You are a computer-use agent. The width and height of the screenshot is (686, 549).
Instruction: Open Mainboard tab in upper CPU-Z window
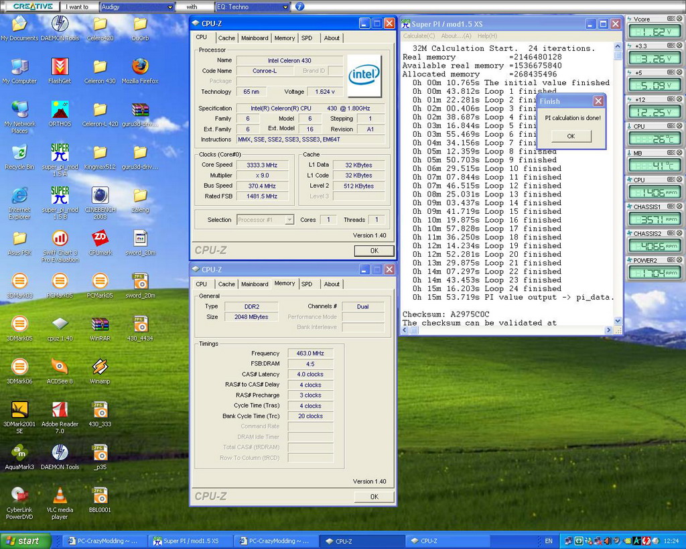pyautogui.click(x=255, y=38)
